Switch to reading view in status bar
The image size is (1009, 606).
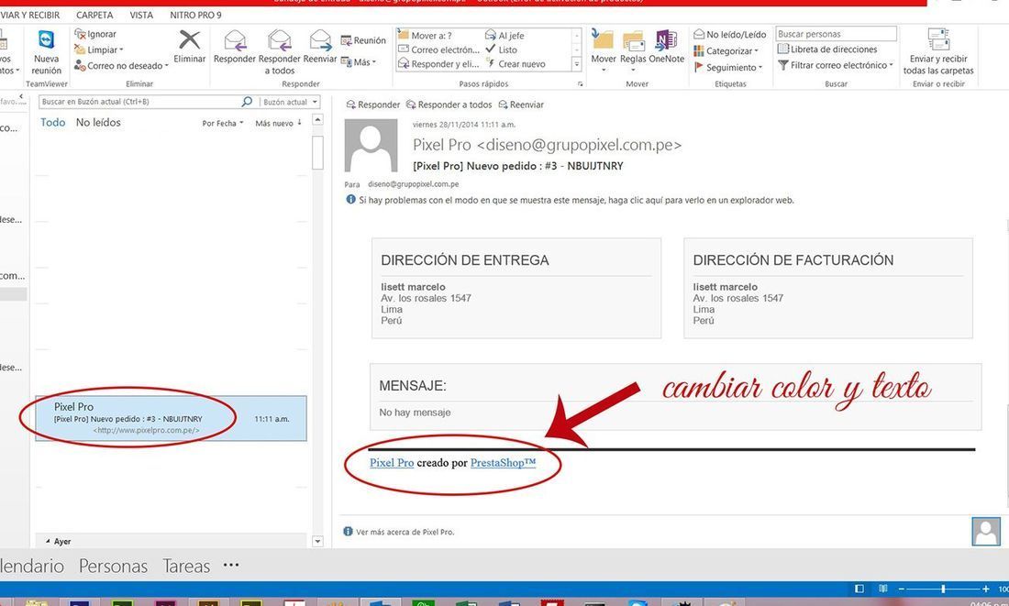pos(882,589)
